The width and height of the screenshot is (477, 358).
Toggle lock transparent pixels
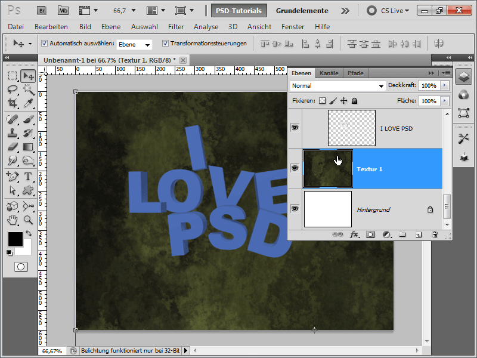tap(322, 101)
